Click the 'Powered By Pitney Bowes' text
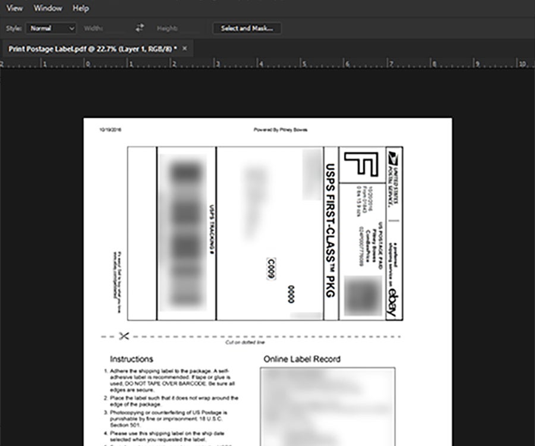This screenshot has width=535, height=446. [x=281, y=130]
